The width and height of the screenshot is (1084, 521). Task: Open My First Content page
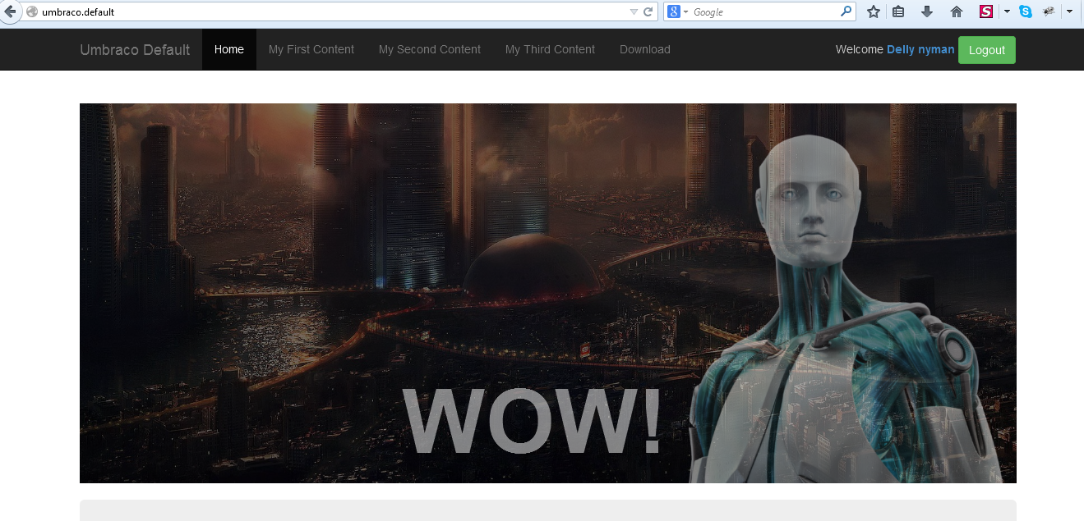[x=311, y=49]
